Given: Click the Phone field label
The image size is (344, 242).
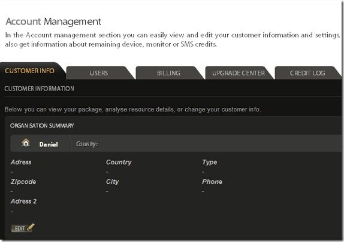Looking at the screenshot, I should [212, 181].
